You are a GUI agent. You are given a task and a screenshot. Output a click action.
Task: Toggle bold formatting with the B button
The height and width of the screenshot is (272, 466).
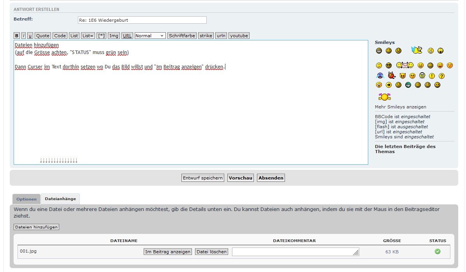[x=17, y=36]
